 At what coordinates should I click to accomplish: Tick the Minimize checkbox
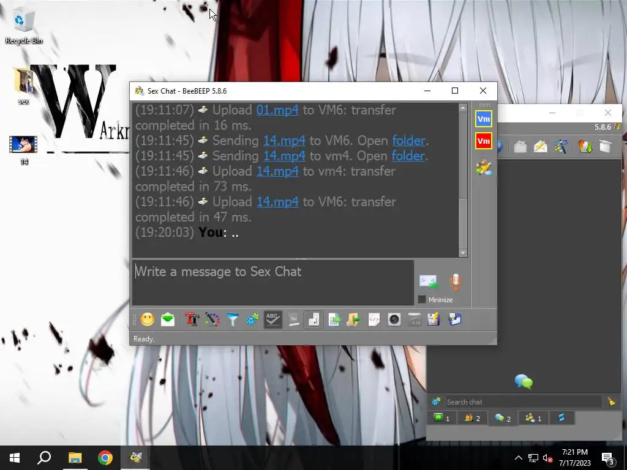point(422,299)
